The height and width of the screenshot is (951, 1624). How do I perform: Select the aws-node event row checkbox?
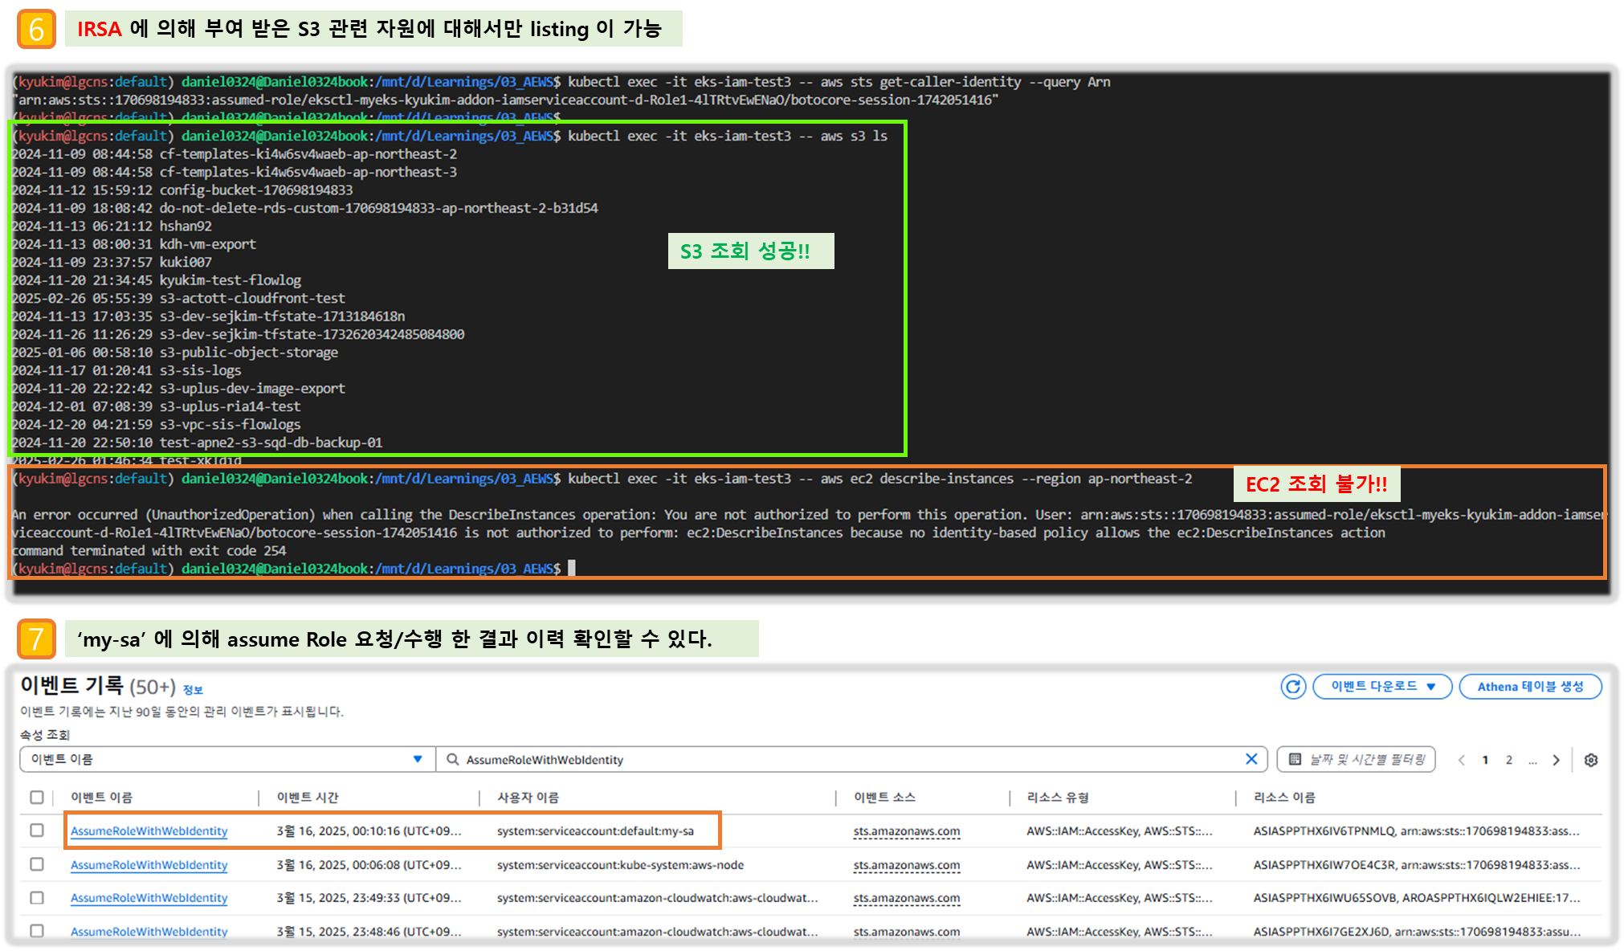click(x=37, y=864)
